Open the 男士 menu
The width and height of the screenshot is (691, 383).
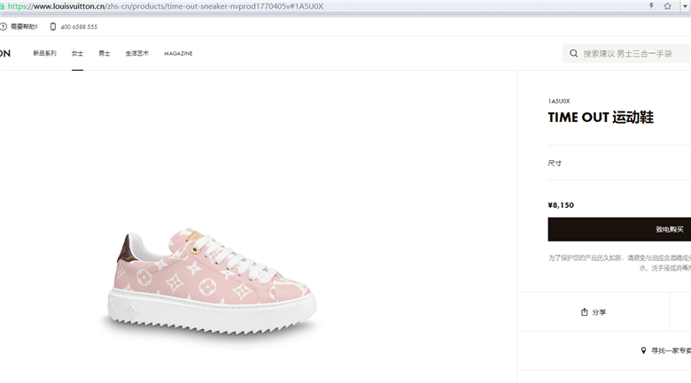click(105, 53)
